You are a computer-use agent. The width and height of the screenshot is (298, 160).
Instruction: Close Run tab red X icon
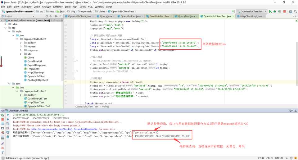[3, 148]
